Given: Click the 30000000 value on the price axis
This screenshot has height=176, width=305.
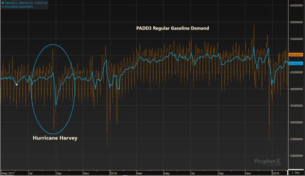Looking at the screenshot, I should 296,123.
